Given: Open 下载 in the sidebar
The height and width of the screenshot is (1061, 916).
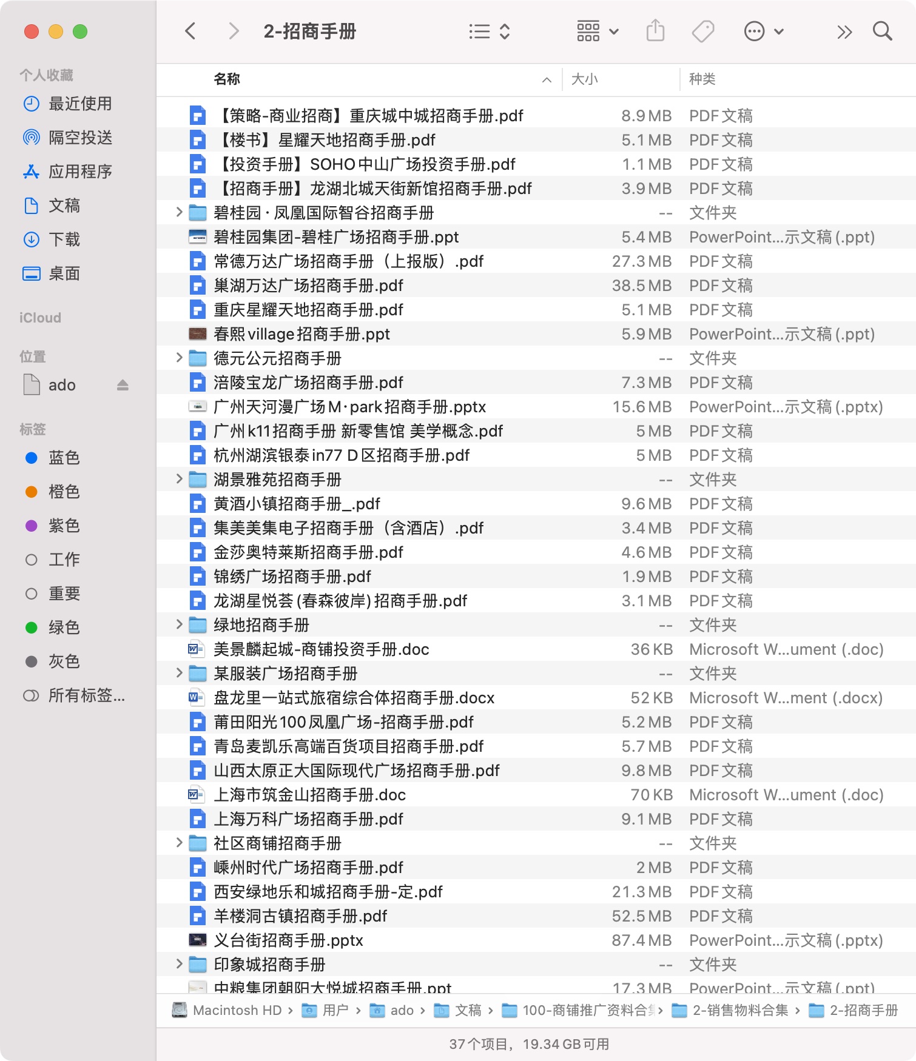Looking at the screenshot, I should coord(64,239).
